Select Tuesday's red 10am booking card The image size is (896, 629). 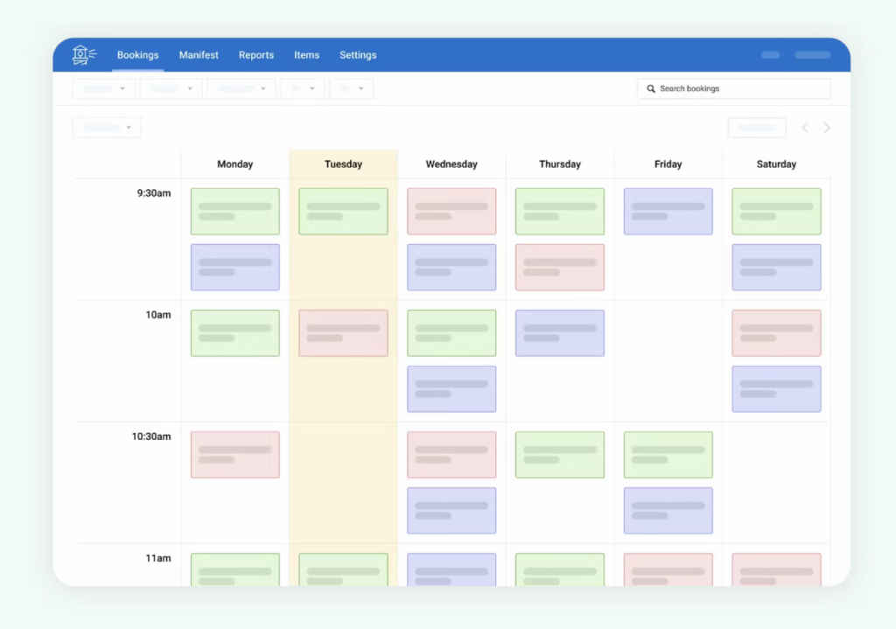[343, 333]
